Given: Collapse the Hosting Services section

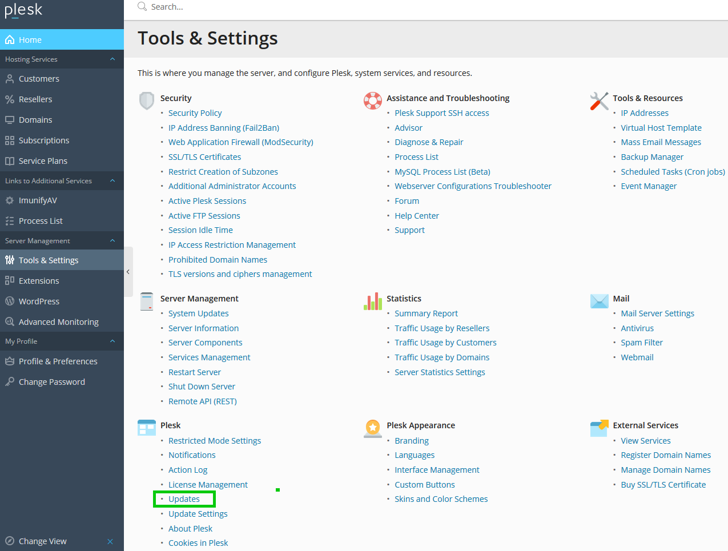Looking at the screenshot, I should [112, 59].
